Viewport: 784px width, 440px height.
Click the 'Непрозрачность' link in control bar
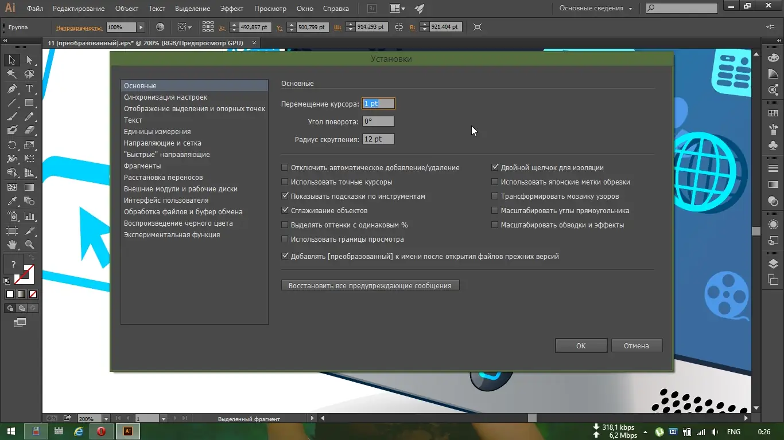(x=79, y=27)
